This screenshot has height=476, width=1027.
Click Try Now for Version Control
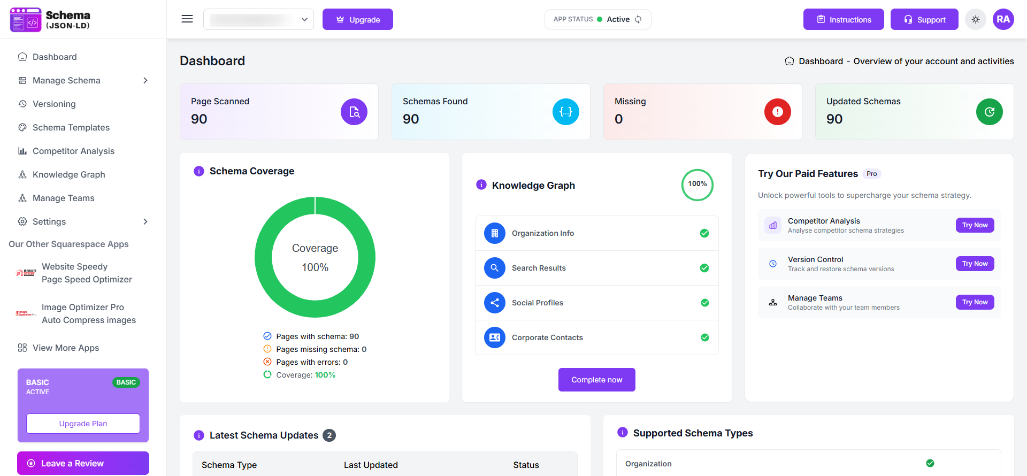pos(975,264)
